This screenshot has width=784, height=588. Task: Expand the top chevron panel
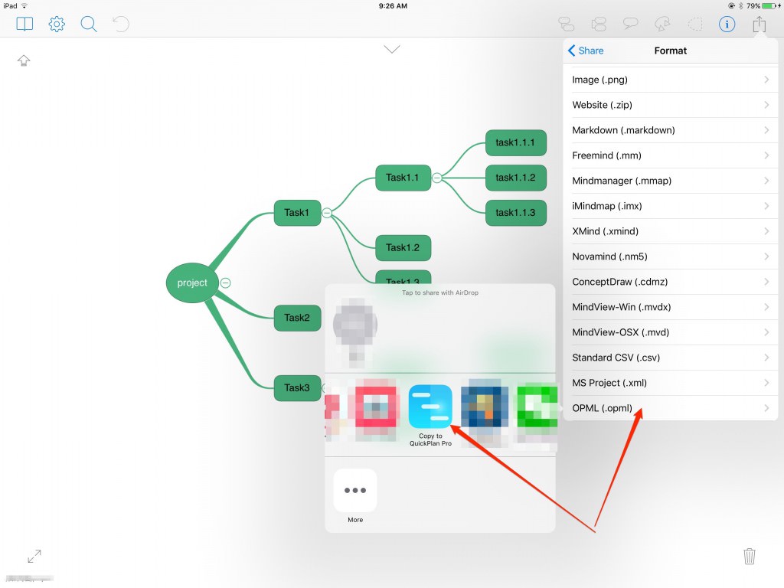[x=392, y=50]
